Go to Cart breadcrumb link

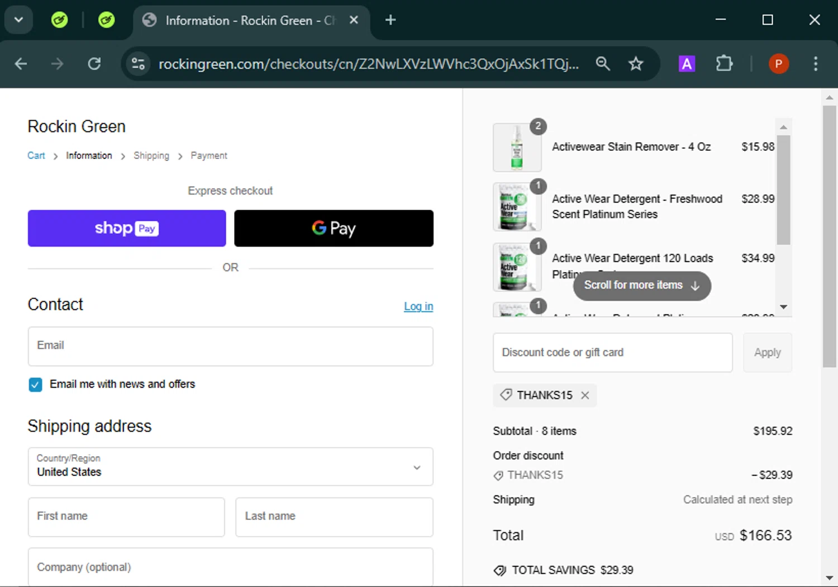36,155
